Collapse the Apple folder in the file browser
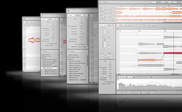This screenshot has width=182, height=112. (68, 59)
